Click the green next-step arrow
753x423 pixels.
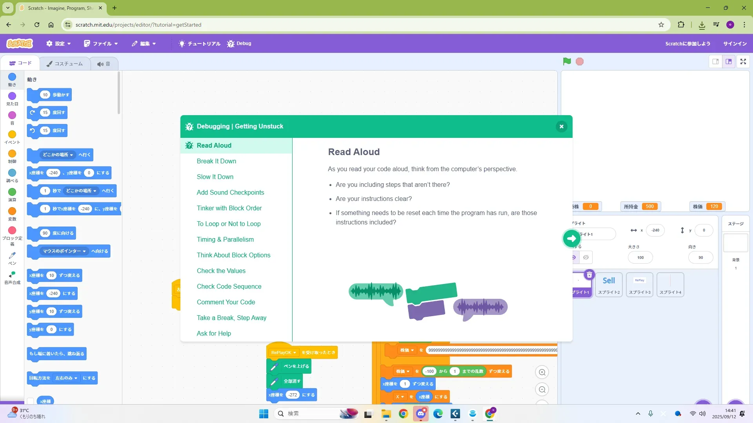[x=571, y=239]
